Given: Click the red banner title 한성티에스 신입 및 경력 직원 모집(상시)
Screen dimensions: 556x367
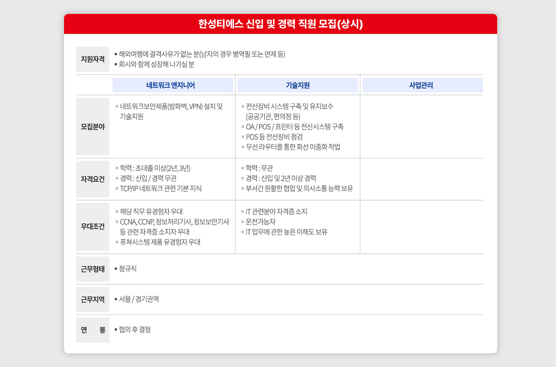Looking at the screenshot, I should pos(281,24).
